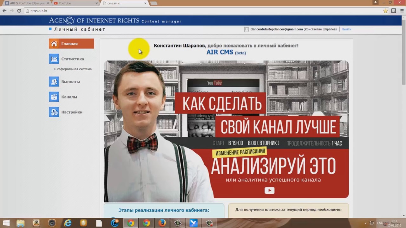Open the Каналы menu label
This screenshot has width=406, height=228.
[x=69, y=97]
